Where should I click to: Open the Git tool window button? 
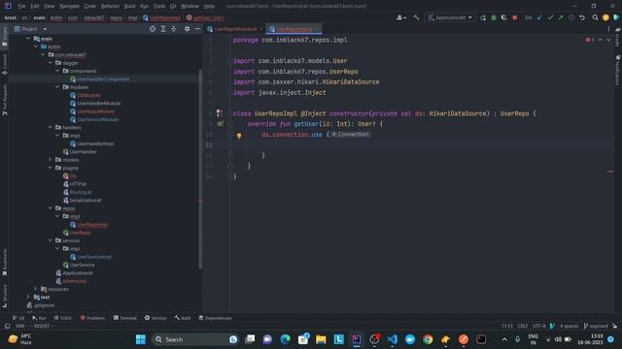[18, 318]
